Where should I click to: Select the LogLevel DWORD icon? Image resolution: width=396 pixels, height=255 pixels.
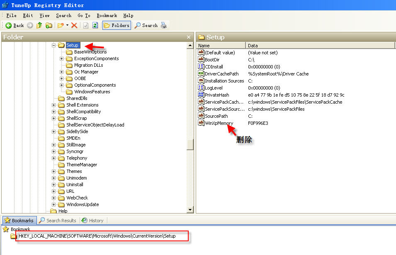(x=201, y=87)
